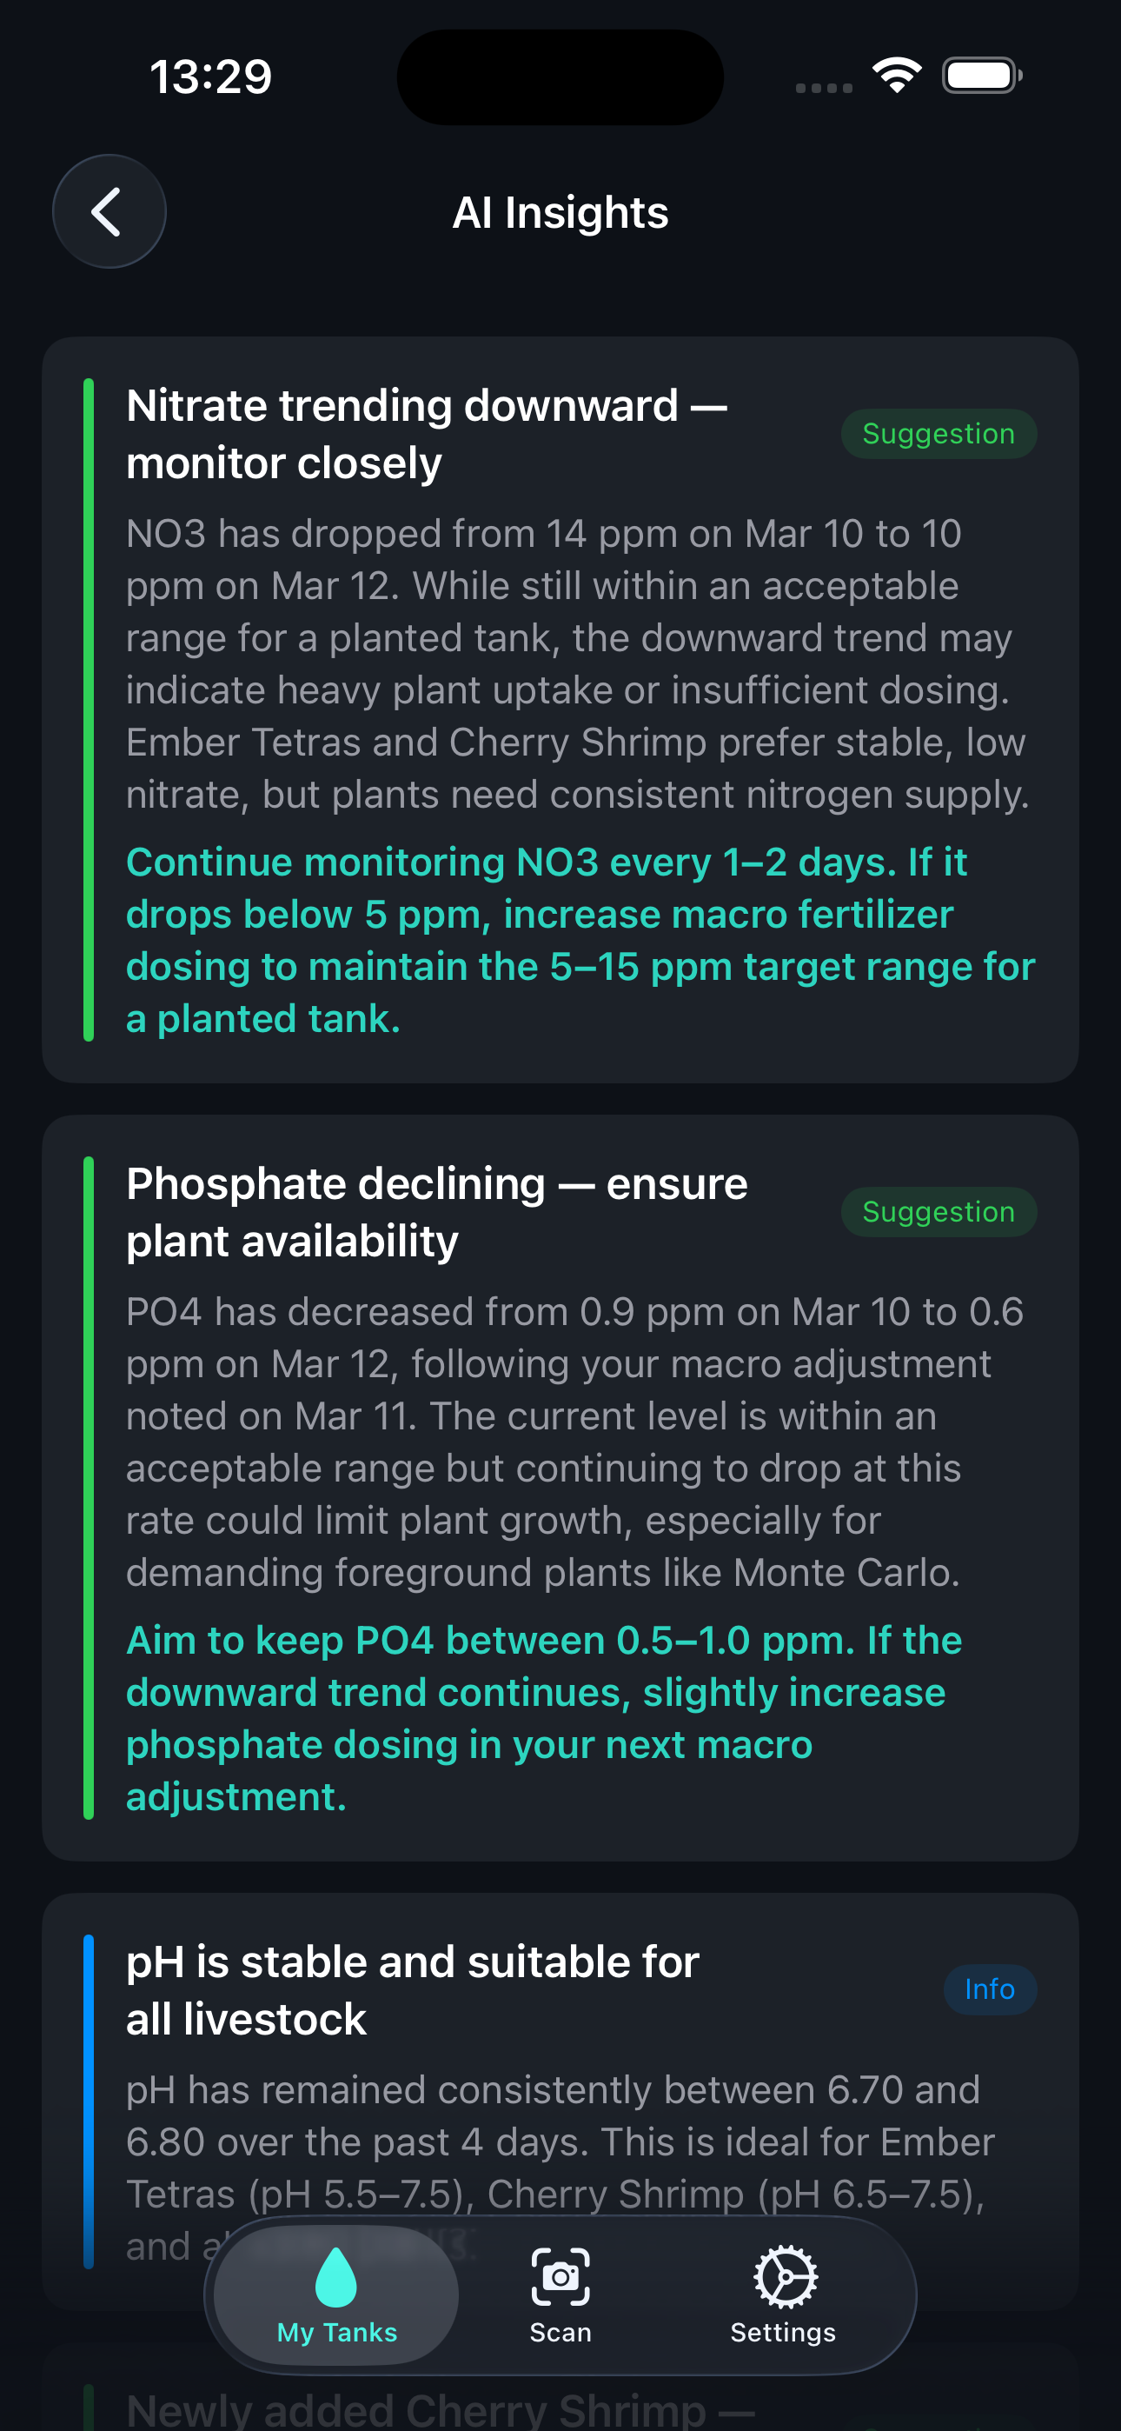Screen dimensions: 1121x2431
Task: Tap the back chevron button
Action: [x=109, y=211]
